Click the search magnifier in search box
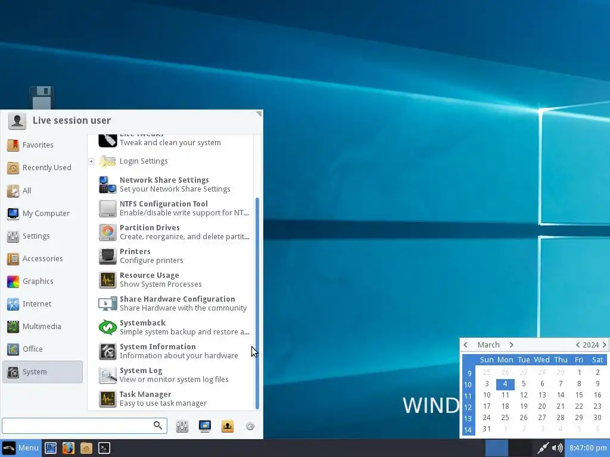Image resolution: width=610 pixels, height=457 pixels. coord(157,425)
